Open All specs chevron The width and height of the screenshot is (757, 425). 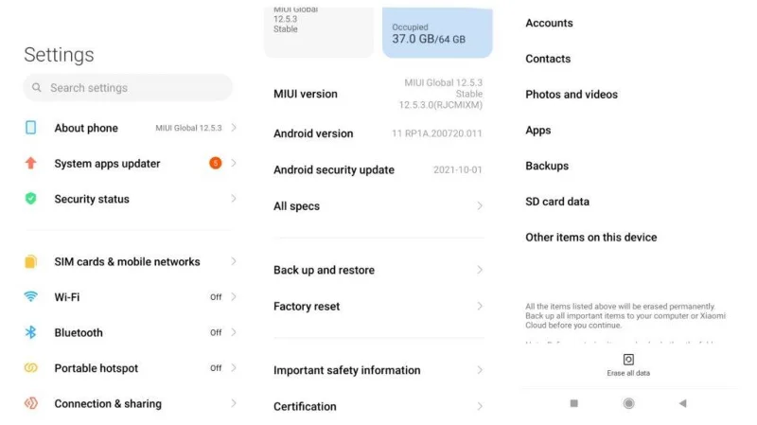coord(480,205)
